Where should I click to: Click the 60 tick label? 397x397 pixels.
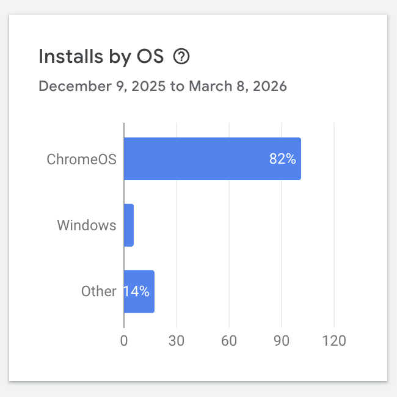229,341
